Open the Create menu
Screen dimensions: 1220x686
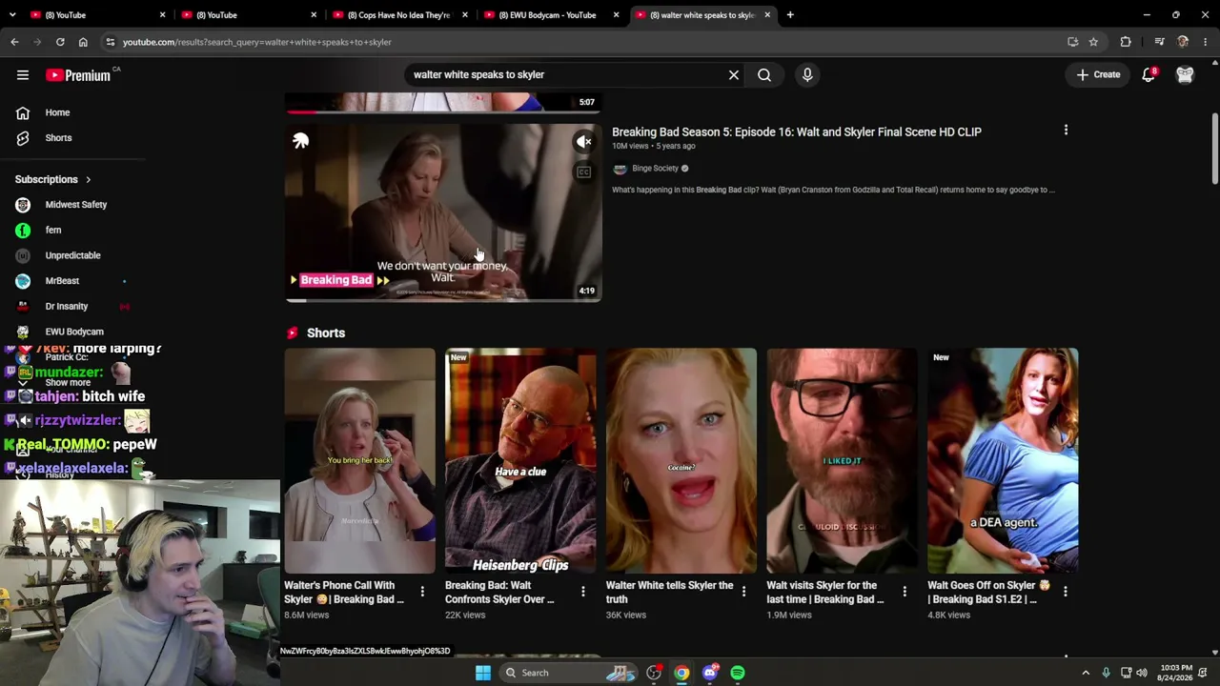click(x=1099, y=74)
